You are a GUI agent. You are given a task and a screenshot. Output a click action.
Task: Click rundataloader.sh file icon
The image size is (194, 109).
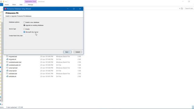point(7,65)
